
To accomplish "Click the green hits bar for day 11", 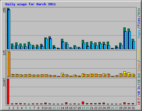I will pyautogui.click(x=49, y=43).
